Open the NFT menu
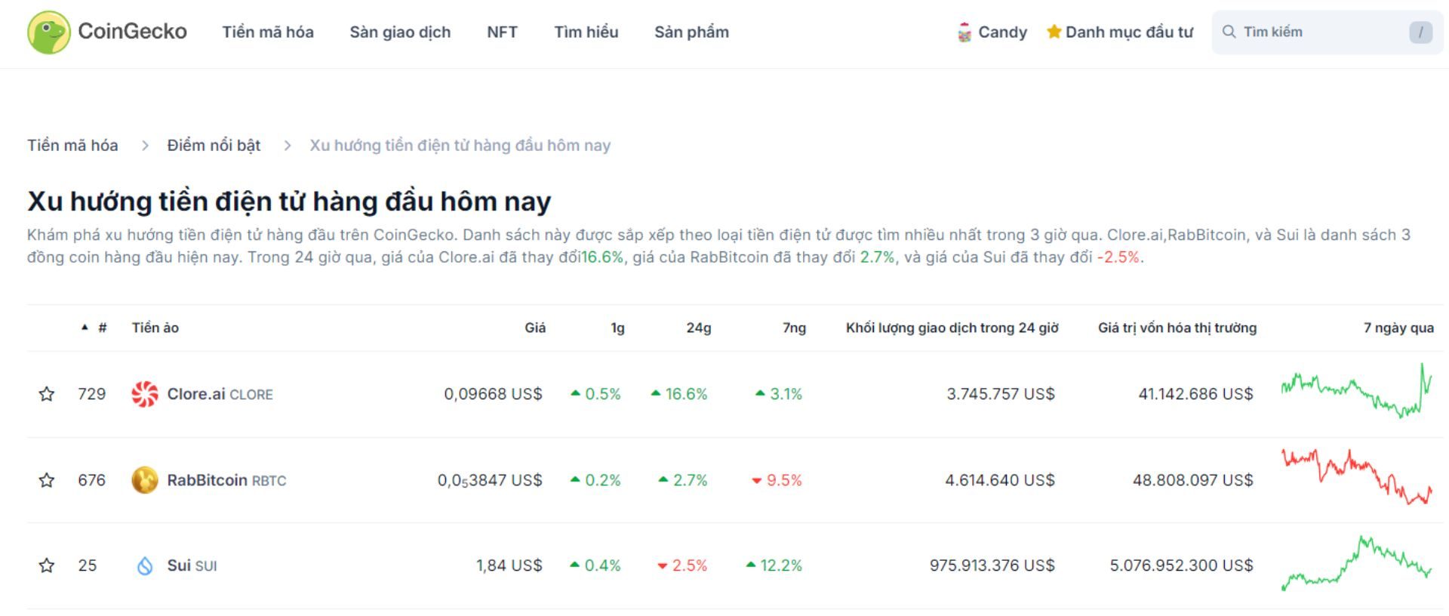 tap(502, 32)
